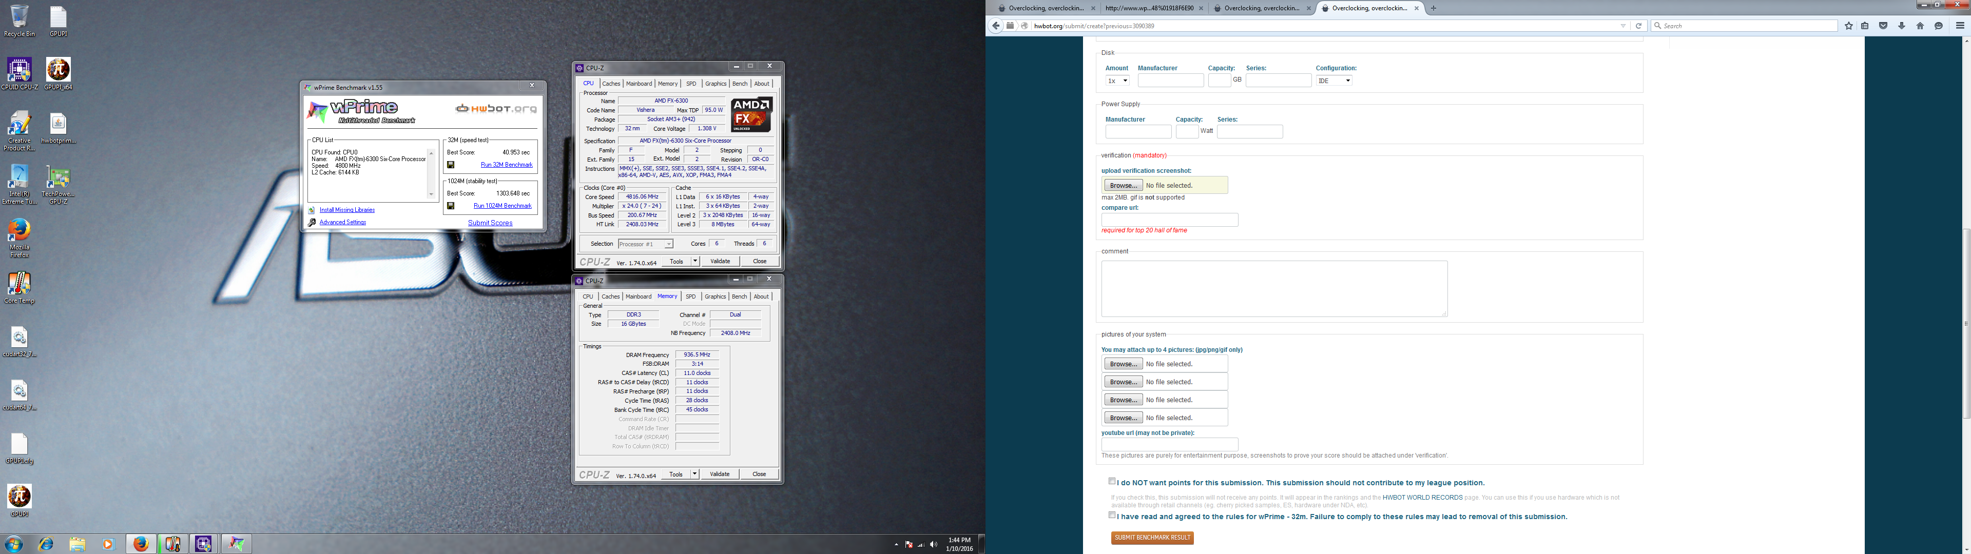Open the GPUPI_x64 desktop icon
Screen dimensions: 1971x554
coord(58,74)
